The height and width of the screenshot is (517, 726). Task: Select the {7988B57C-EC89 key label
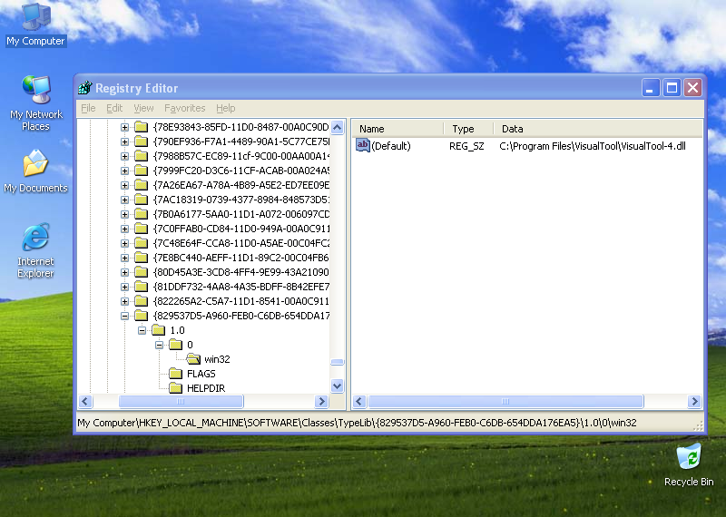point(241,156)
